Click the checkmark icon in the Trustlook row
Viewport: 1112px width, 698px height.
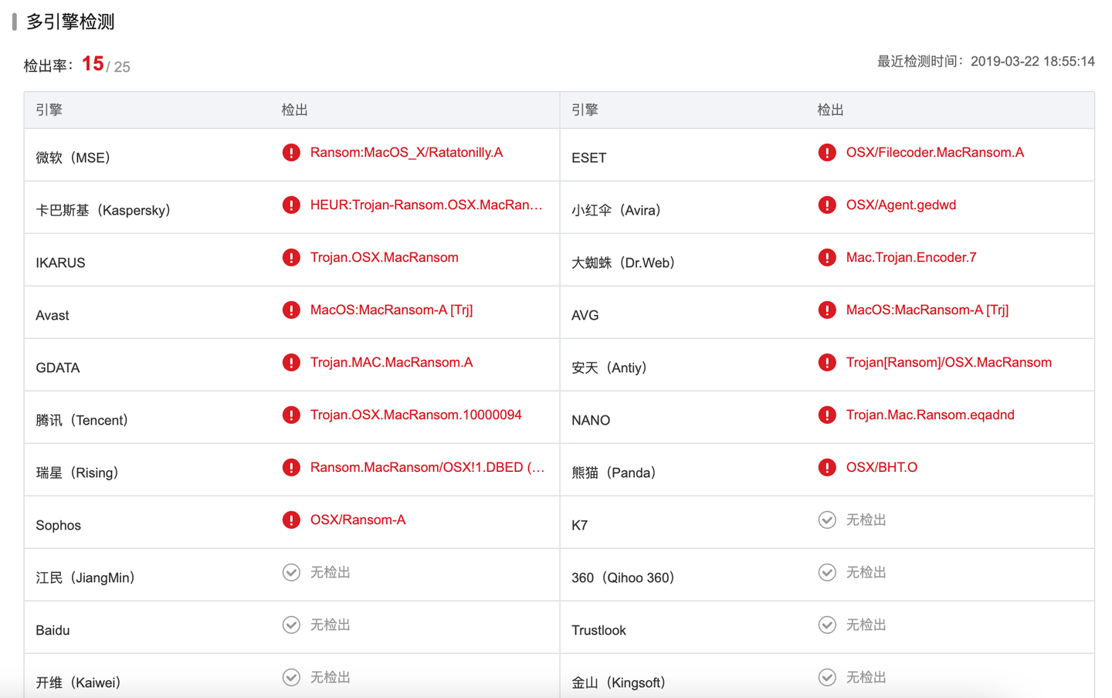pyautogui.click(x=827, y=625)
